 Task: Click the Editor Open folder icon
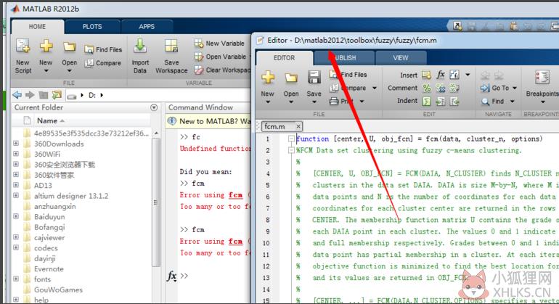[x=291, y=77]
